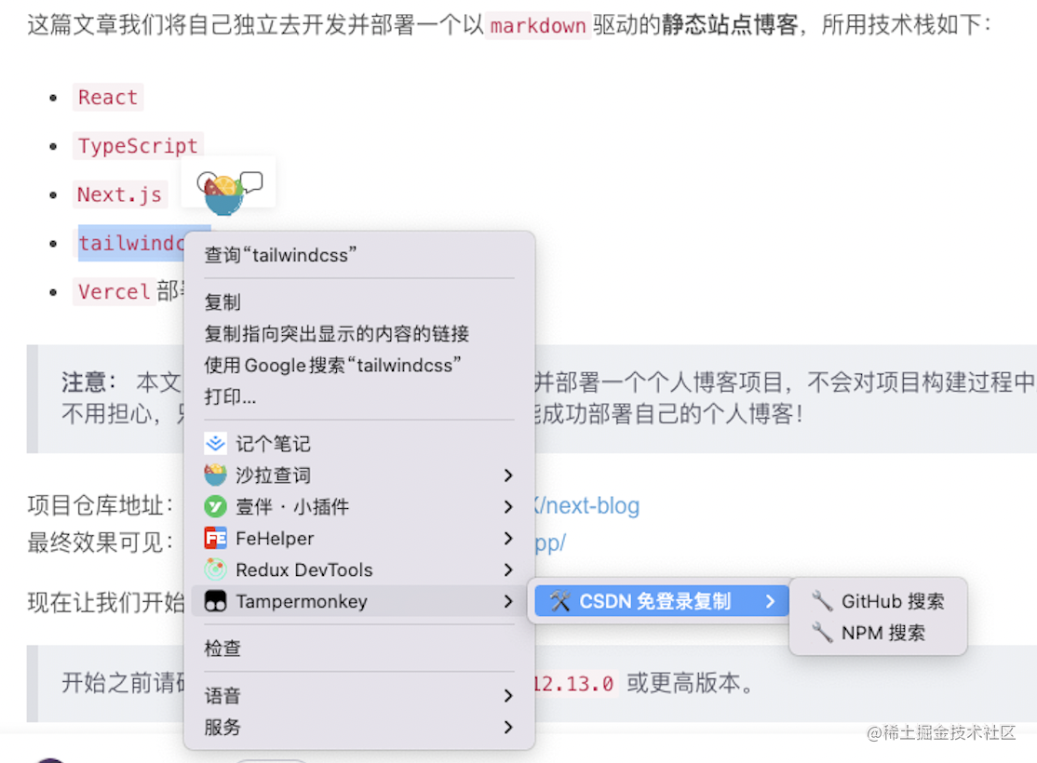
Task: Expand the FeHelper submenu arrow
Action: pos(508,538)
